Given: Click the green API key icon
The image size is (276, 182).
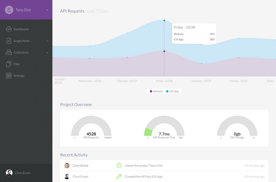Looking at the screenshot, I should tap(119, 176).
